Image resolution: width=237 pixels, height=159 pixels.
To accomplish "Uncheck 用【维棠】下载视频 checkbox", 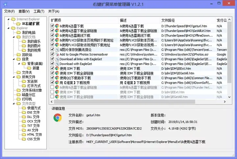I will 52,82.
